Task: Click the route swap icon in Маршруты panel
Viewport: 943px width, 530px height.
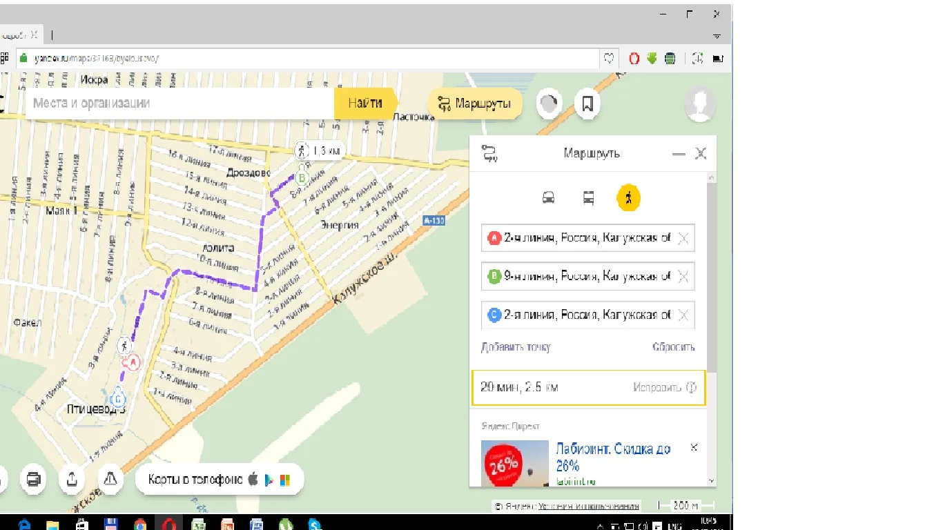Action: [490, 154]
